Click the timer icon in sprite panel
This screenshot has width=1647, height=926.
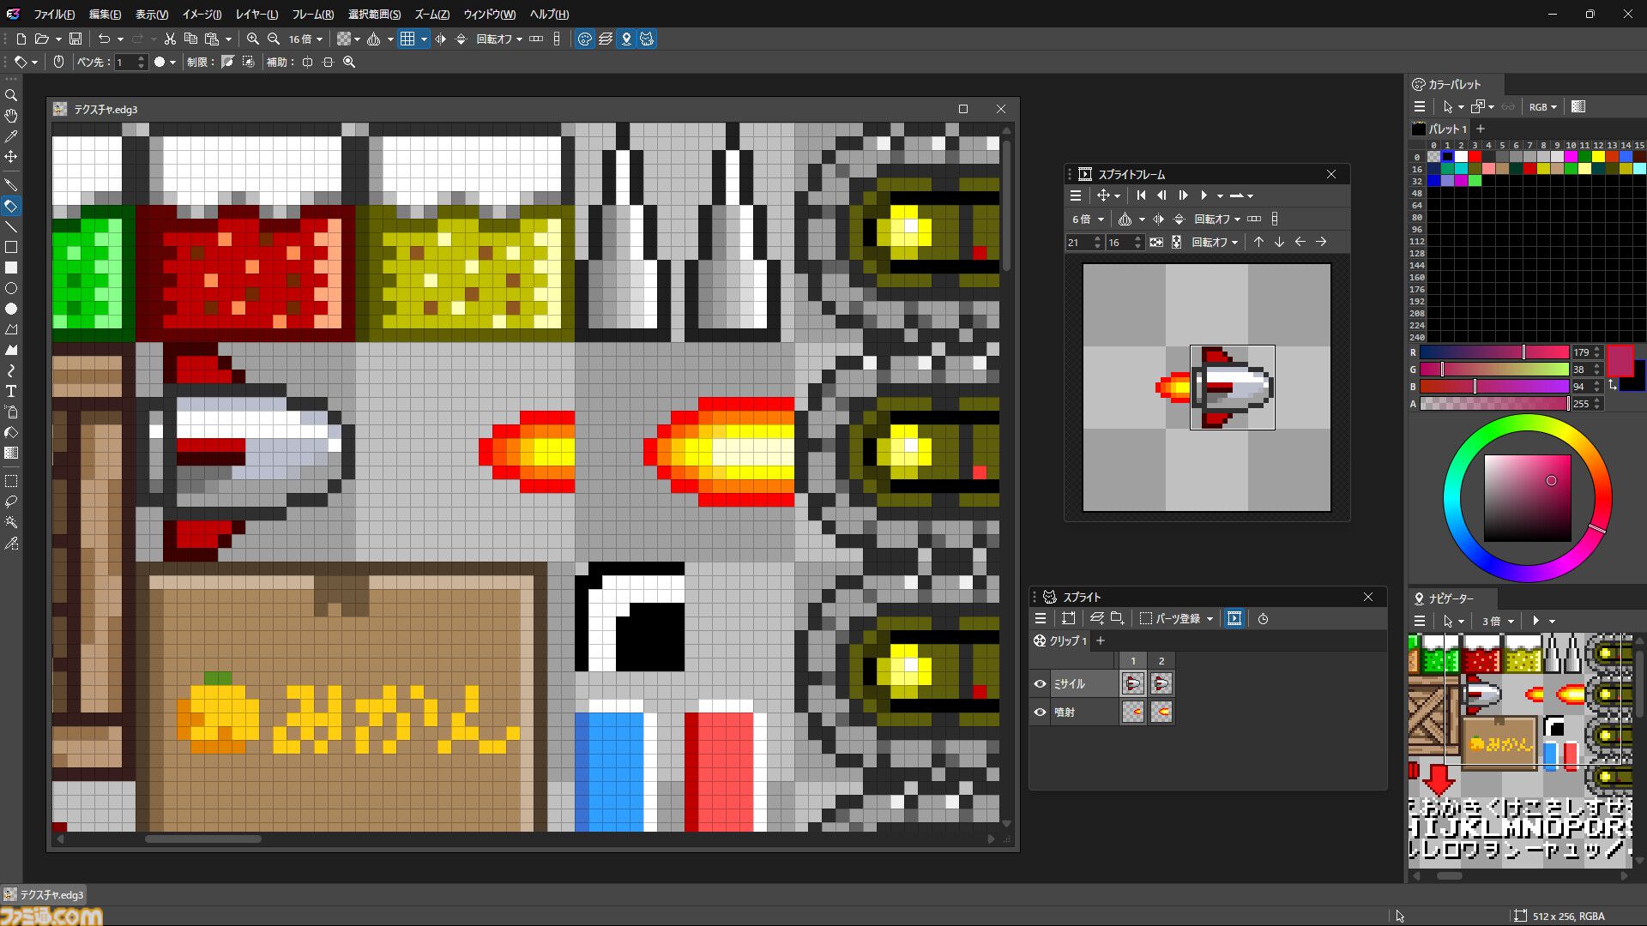1263,618
